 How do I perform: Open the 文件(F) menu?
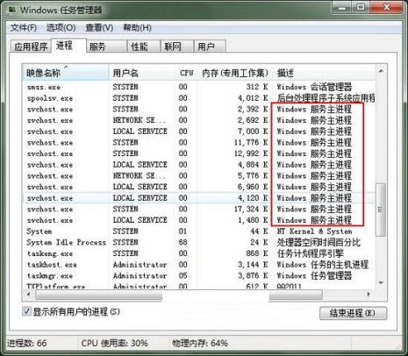point(24,28)
